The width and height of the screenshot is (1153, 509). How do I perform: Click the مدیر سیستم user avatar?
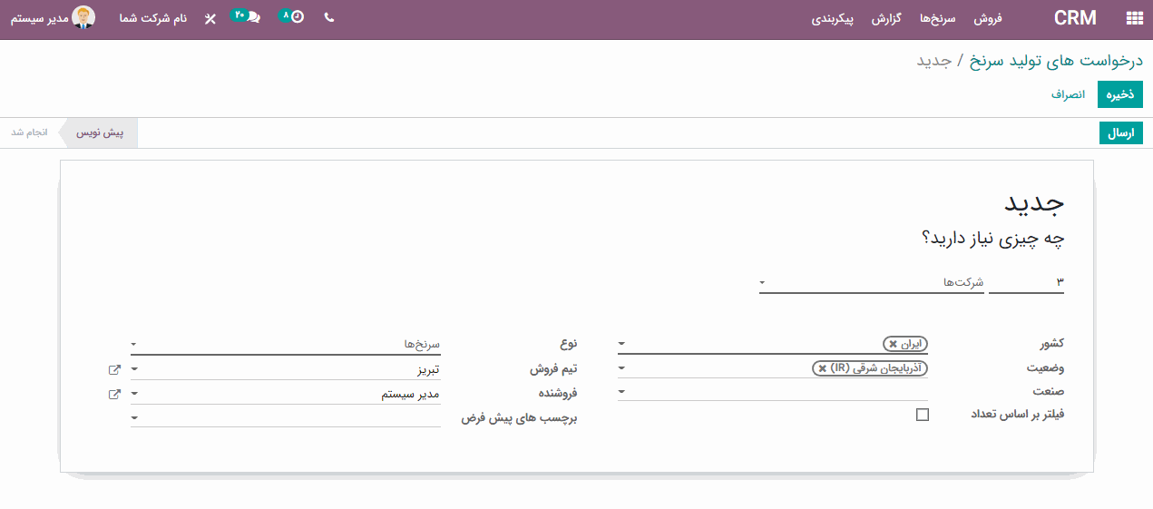point(83,18)
